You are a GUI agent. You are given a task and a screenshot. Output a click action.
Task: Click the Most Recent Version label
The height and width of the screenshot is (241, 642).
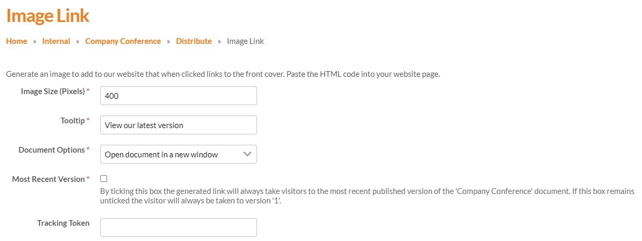[48, 179]
